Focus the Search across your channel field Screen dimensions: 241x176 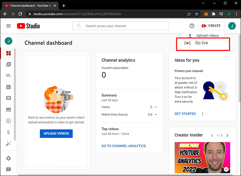(121, 26)
